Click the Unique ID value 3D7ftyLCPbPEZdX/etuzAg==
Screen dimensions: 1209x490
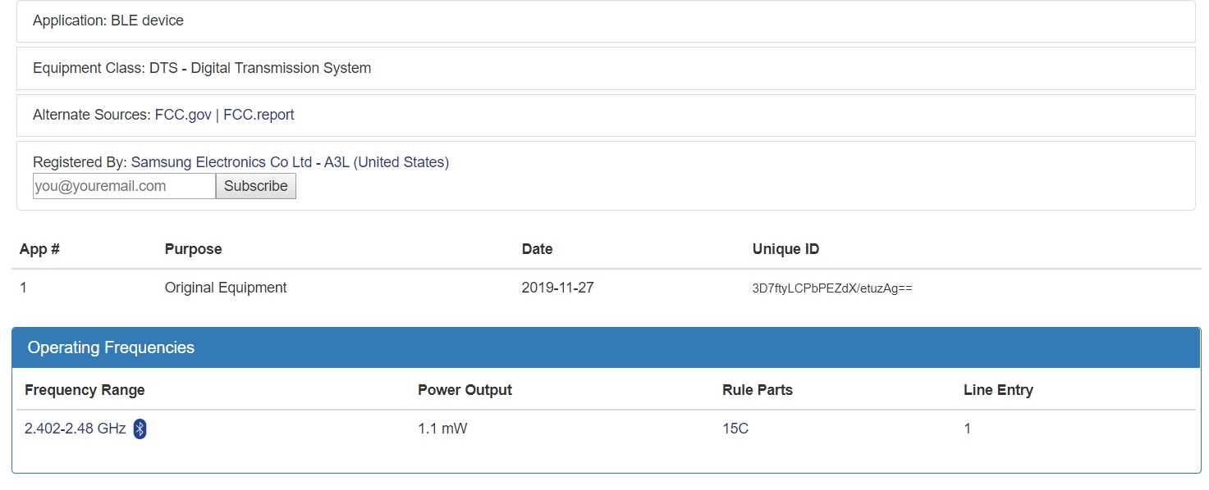(x=831, y=288)
